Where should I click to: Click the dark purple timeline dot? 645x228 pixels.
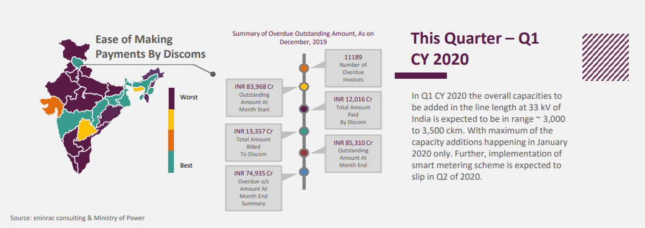pos(304,109)
